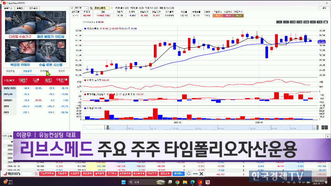The image size is (331, 186).
Task: Switch to the 기업실적 tab
Action: coord(27,71)
